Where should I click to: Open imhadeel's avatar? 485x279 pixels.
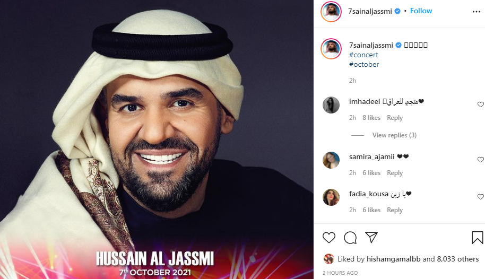(331, 105)
